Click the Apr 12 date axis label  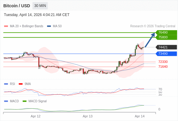tap(36, 116)
